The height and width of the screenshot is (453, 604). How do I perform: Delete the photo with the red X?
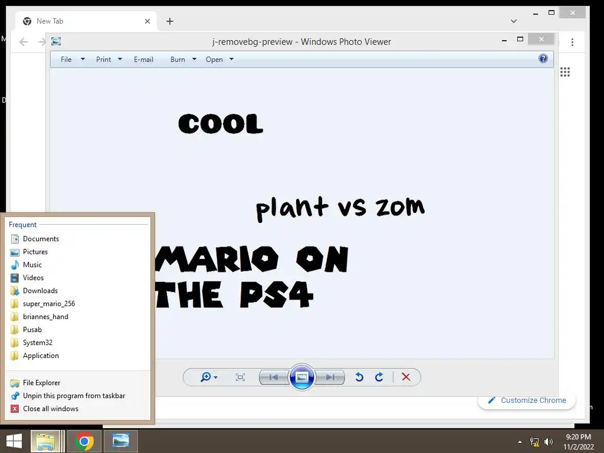pyautogui.click(x=406, y=377)
